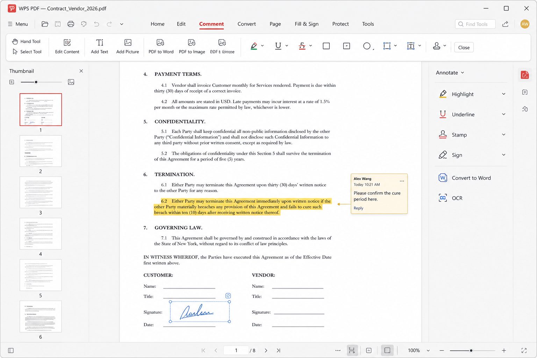Expand underline options dropdown arrow
This screenshot has height=358, width=537.
(x=287, y=46)
